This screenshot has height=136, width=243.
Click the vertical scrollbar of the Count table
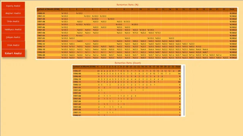[184, 91]
